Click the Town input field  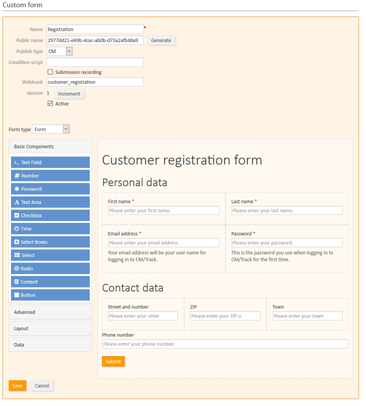307,316
